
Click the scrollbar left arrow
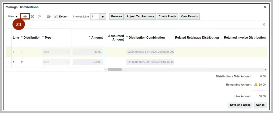pyautogui.click(x=106, y=70)
